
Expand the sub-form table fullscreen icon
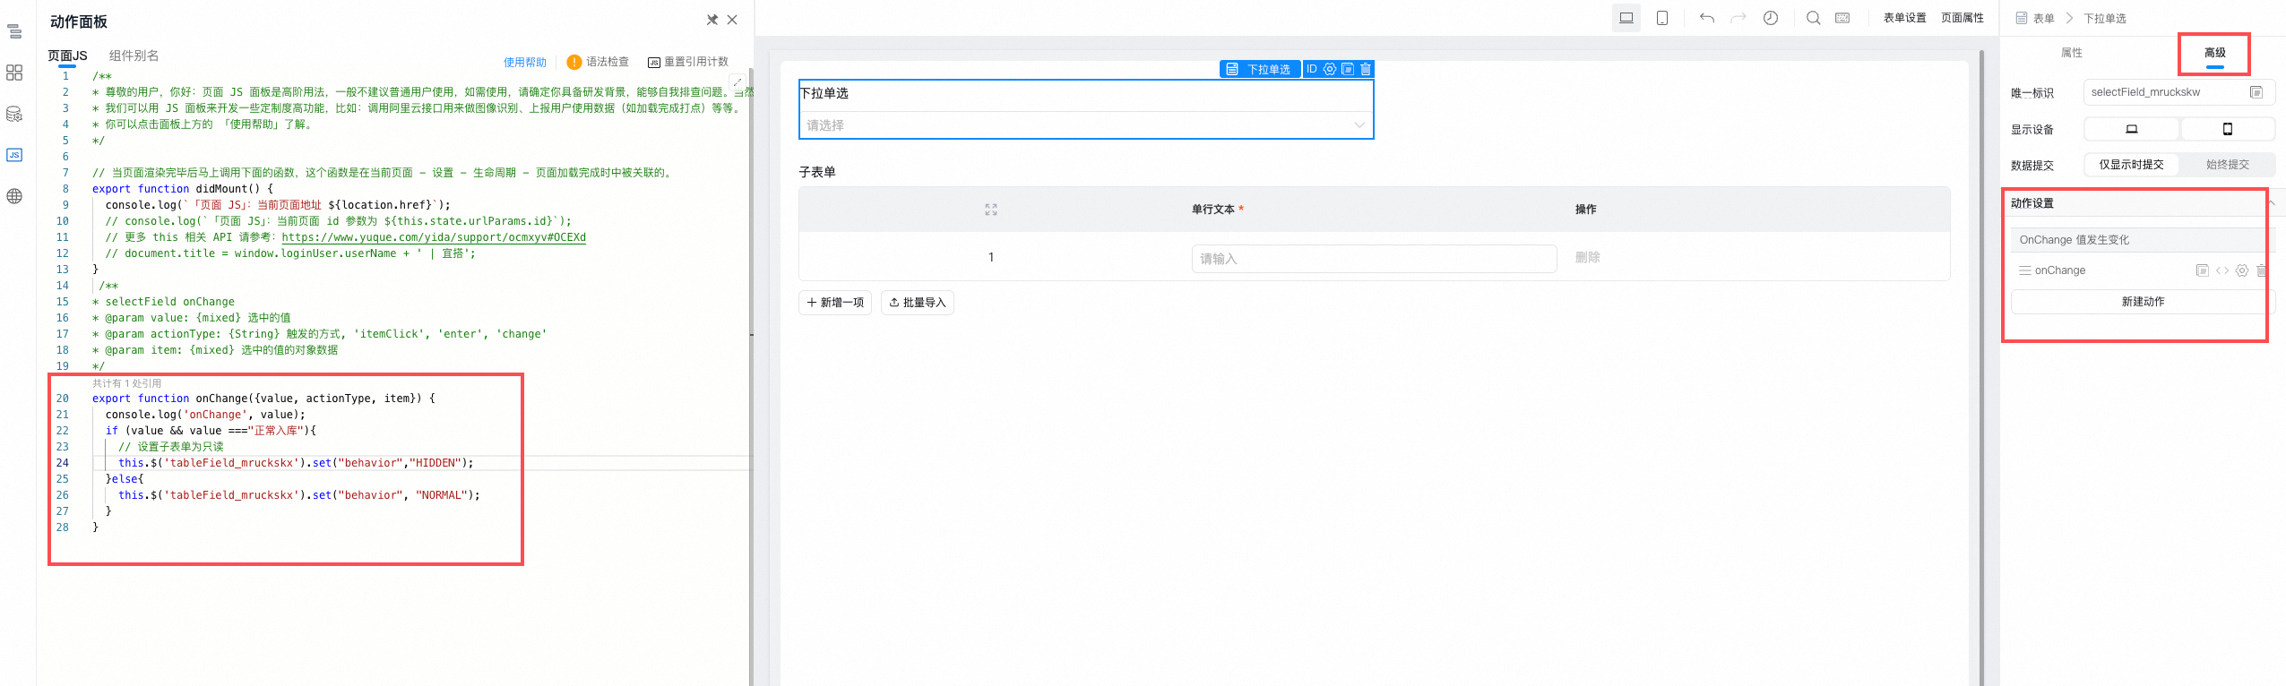pos(991,210)
